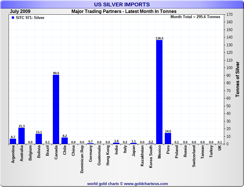Image resolution: width=244 pixels, height=187 pixels.
Task: Click the Switzerland label on the x-axis
Action: pos(194,156)
